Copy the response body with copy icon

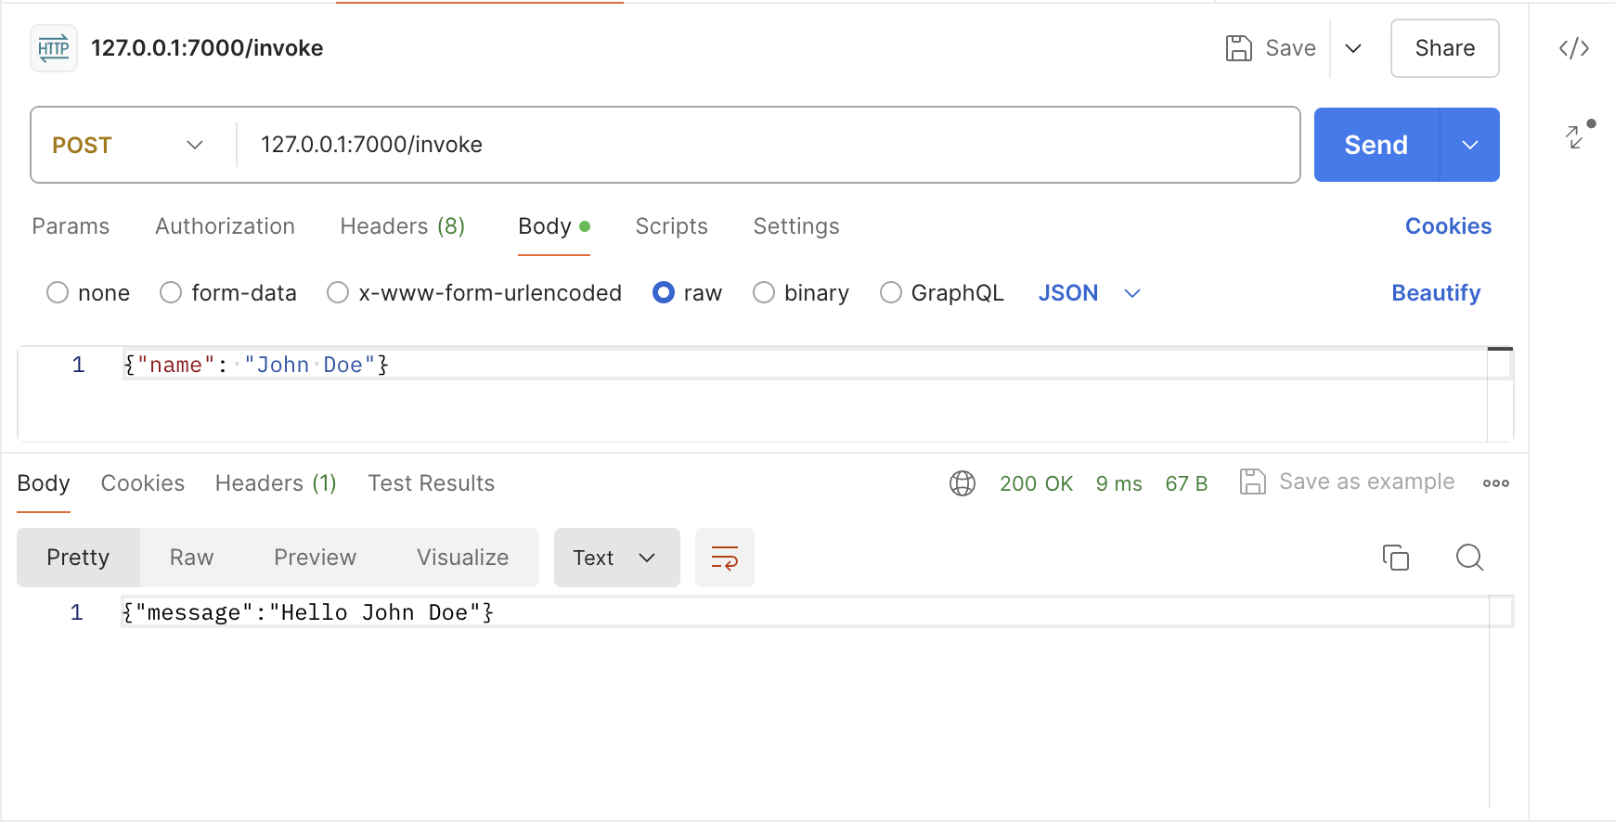pos(1396,557)
